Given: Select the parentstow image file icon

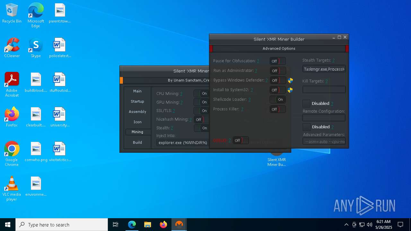Looking at the screenshot, I should [x=60, y=13].
